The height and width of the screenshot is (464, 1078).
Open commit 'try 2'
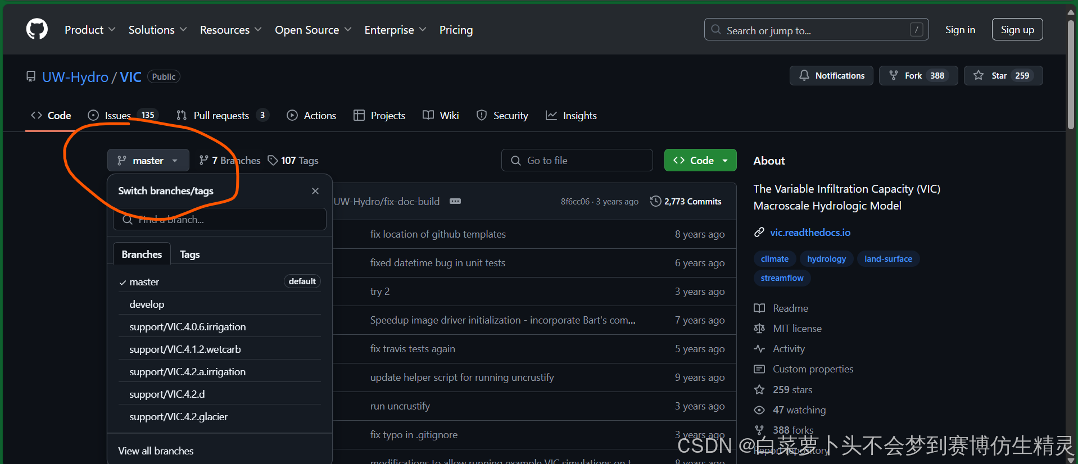[x=380, y=292]
